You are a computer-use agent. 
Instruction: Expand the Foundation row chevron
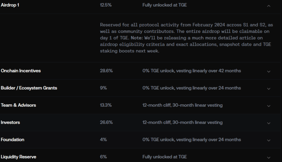(269, 140)
